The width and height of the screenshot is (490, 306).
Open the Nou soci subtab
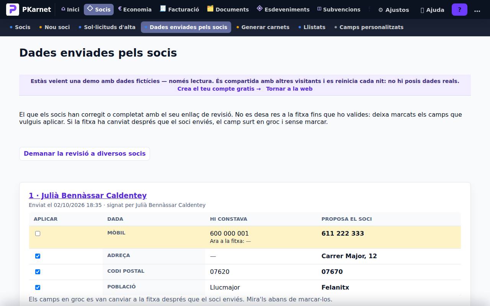tap(54, 27)
